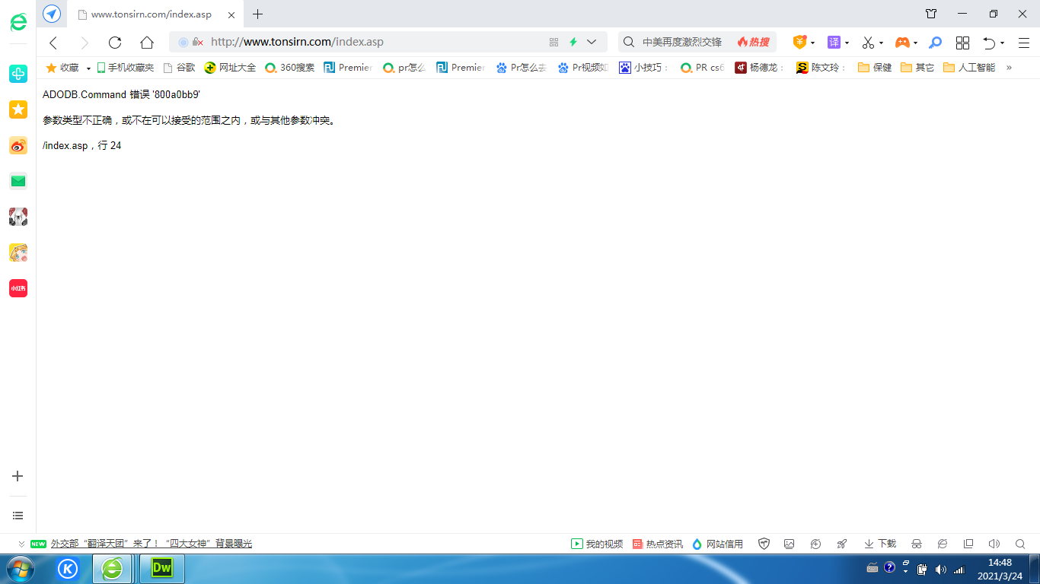The image size is (1040, 584).
Task: Click the browser refresh button
Action: (x=115, y=43)
